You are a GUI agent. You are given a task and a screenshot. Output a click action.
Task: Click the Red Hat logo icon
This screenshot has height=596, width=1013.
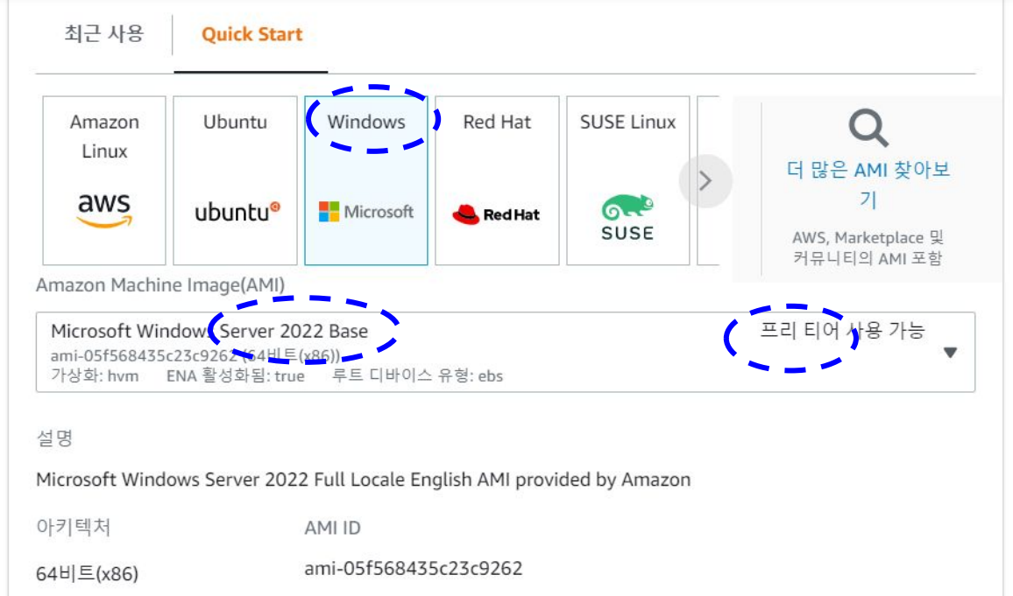click(496, 214)
